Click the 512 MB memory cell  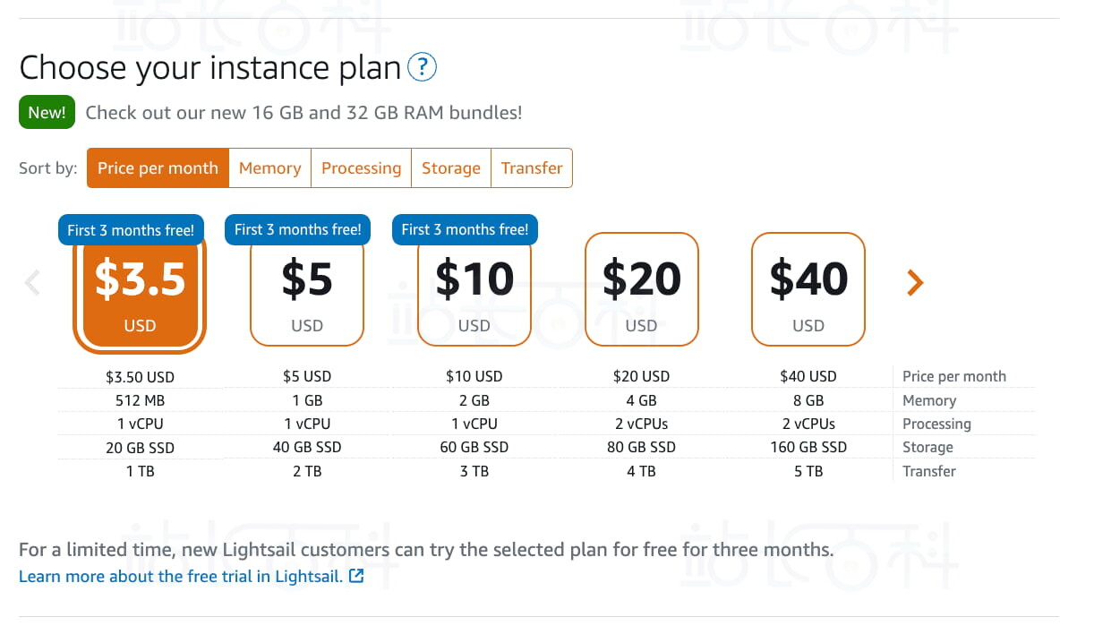140,400
